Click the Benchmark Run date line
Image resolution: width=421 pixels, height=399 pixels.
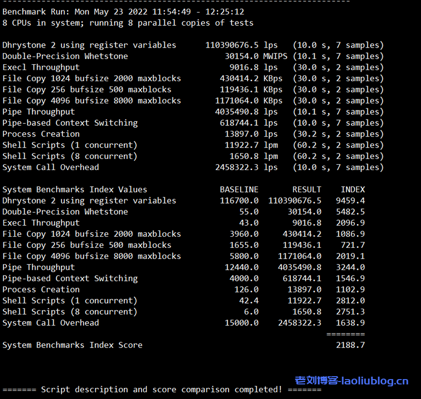tap(123, 12)
